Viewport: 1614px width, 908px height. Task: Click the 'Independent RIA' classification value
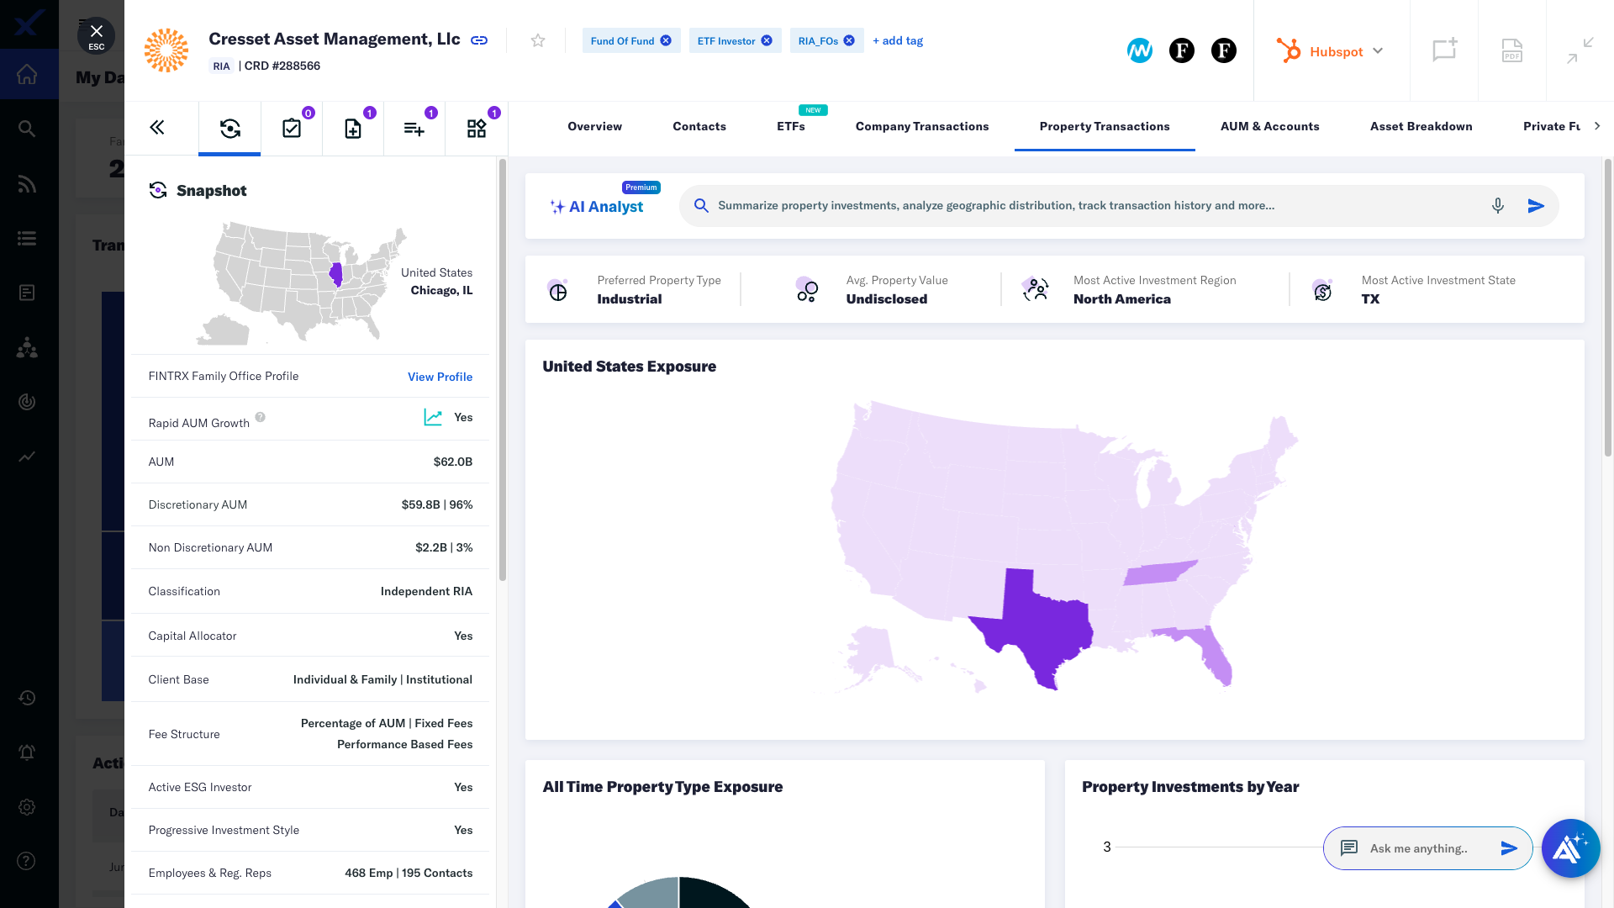point(426,591)
